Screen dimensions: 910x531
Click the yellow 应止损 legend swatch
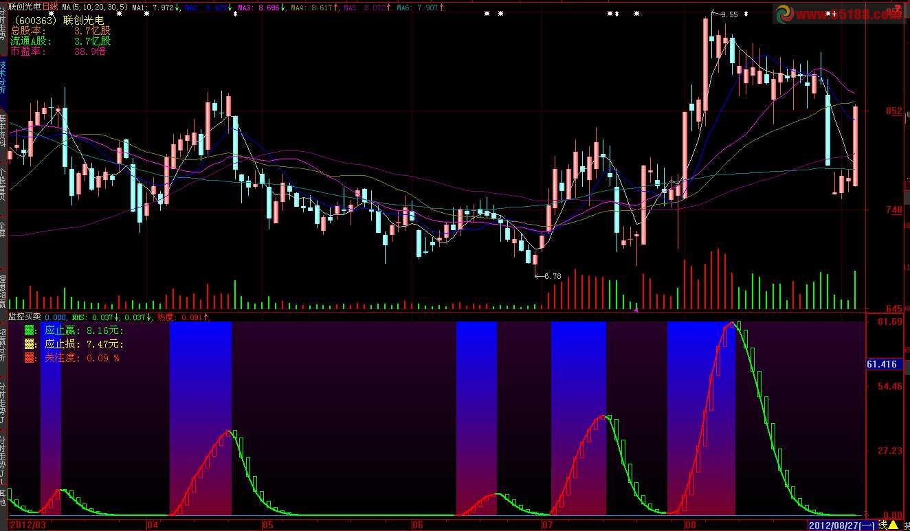(28, 343)
